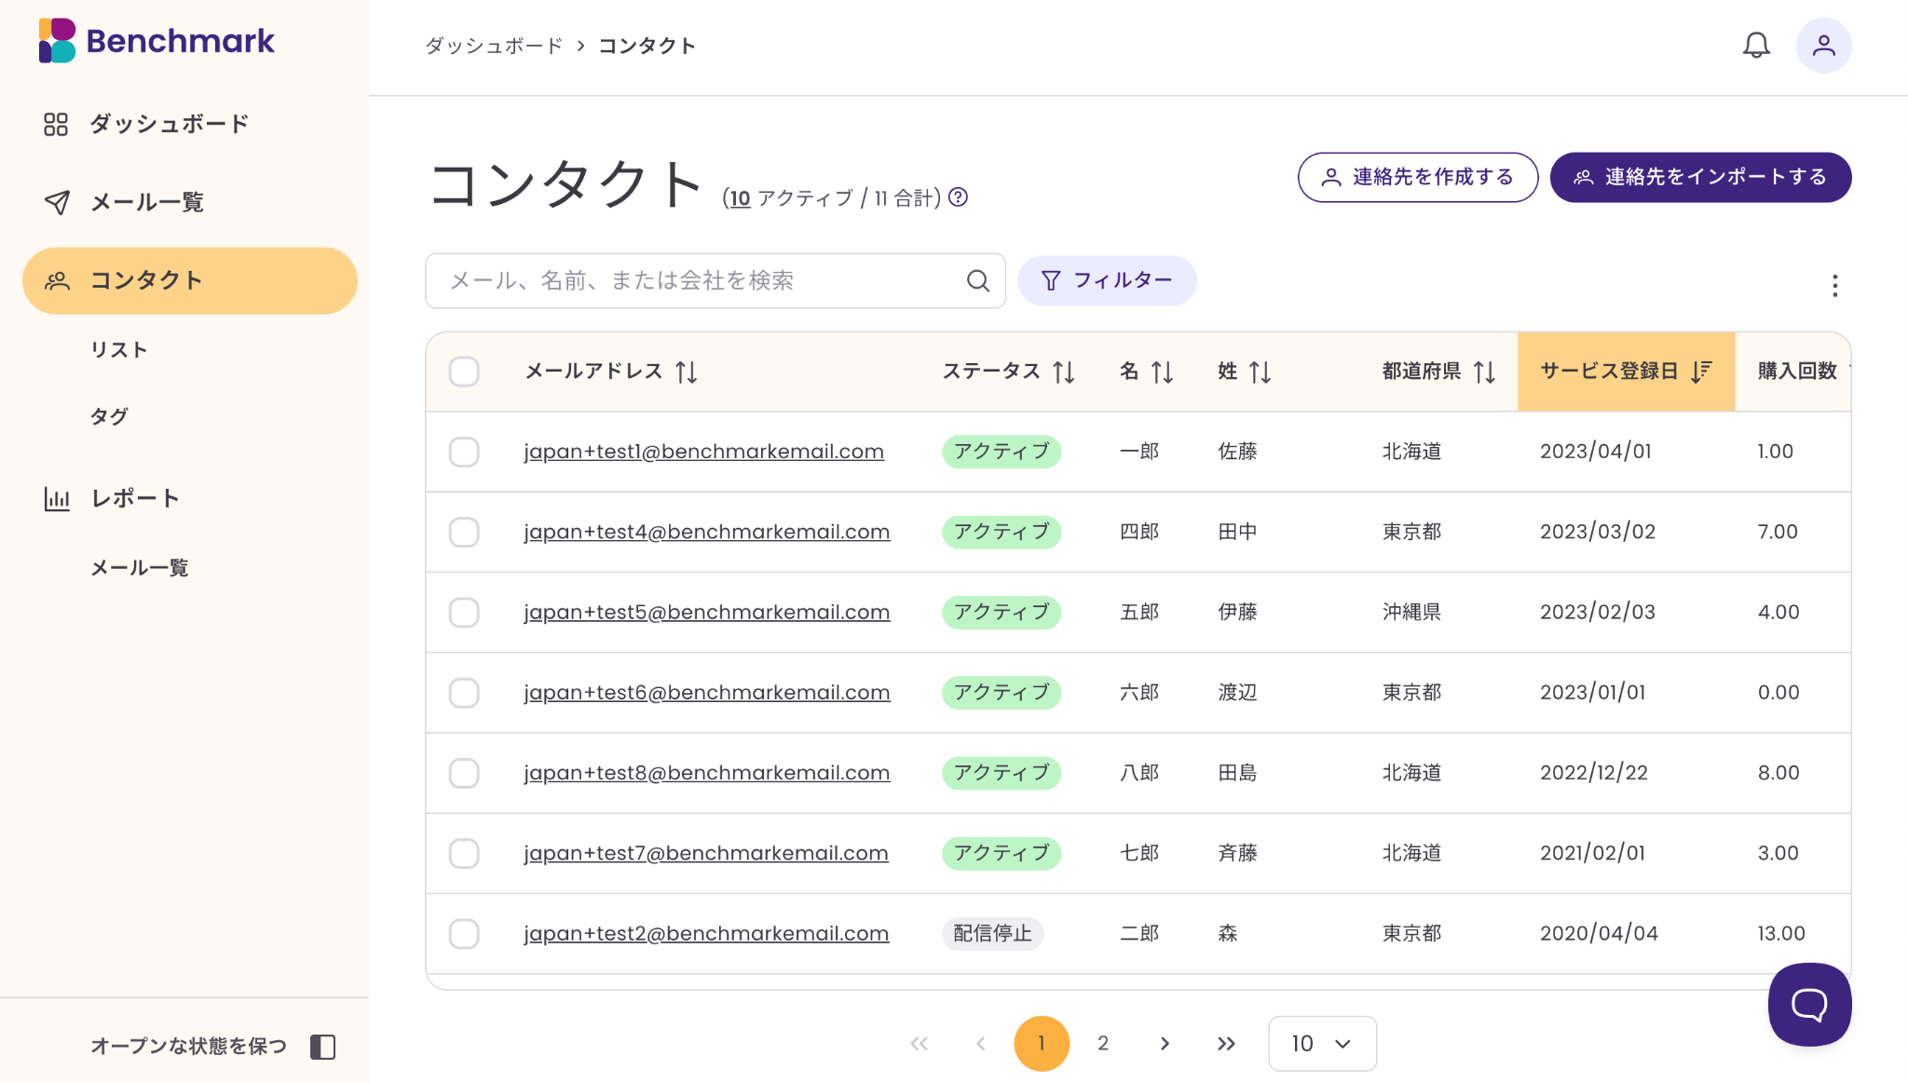Go to next page chevron

(1165, 1044)
